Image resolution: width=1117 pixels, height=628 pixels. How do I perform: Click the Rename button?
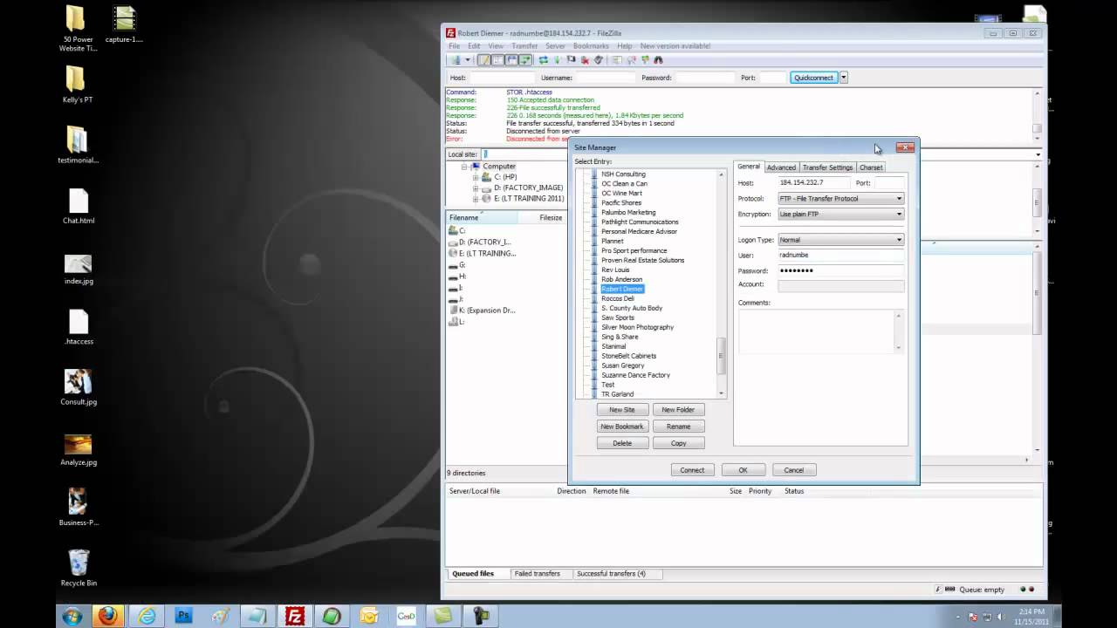678,427
